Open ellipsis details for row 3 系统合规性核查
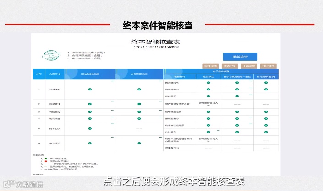 click(x=113, y=111)
